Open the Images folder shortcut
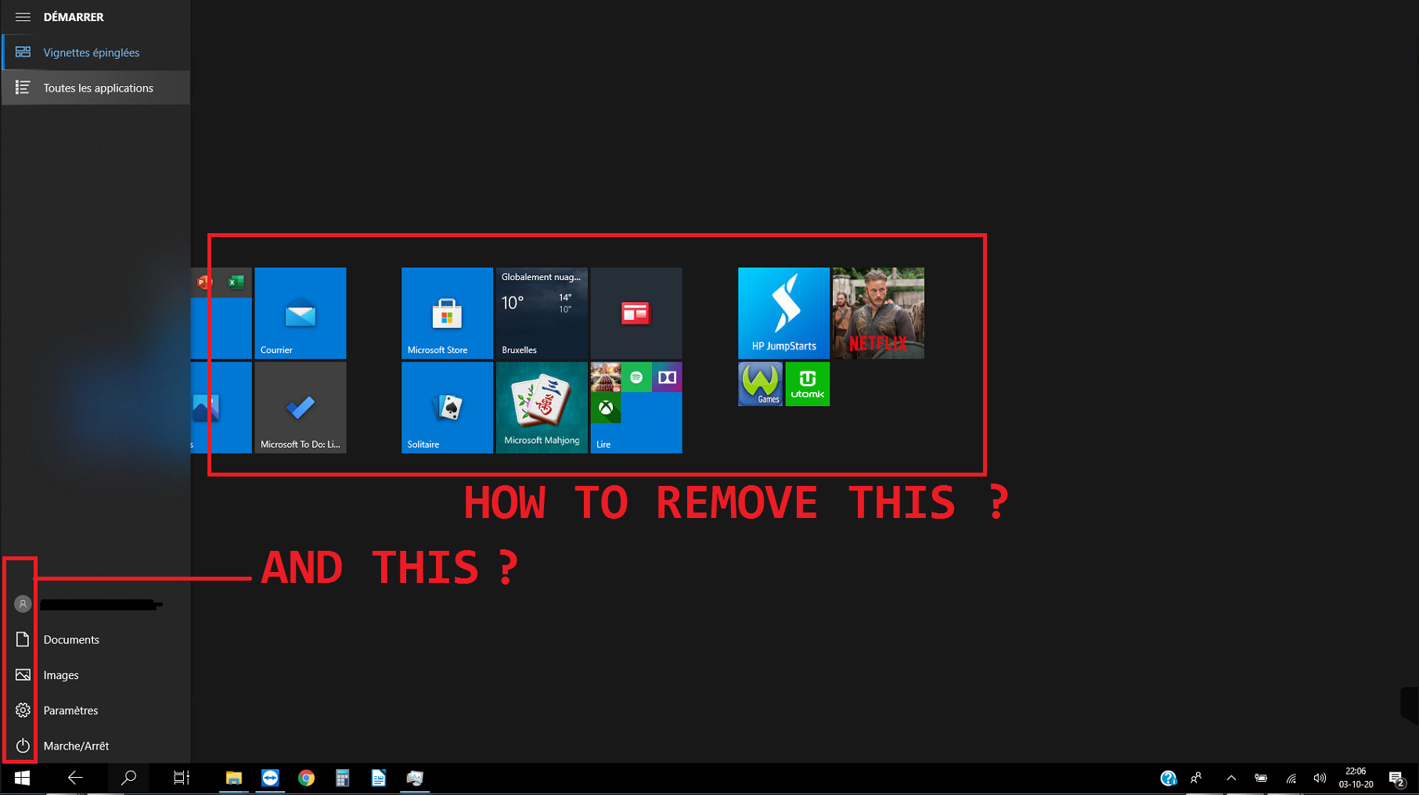Image resolution: width=1419 pixels, height=795 pixels. 95,674
